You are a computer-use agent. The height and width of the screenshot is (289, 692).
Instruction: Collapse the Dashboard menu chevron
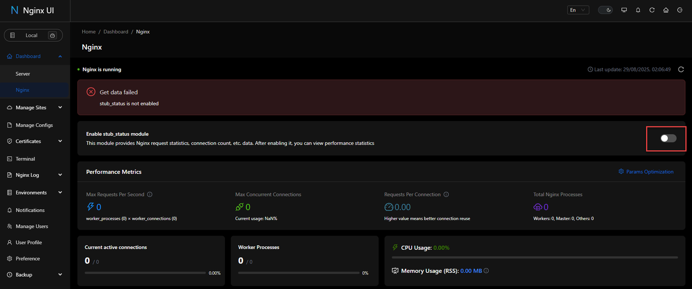60,56
